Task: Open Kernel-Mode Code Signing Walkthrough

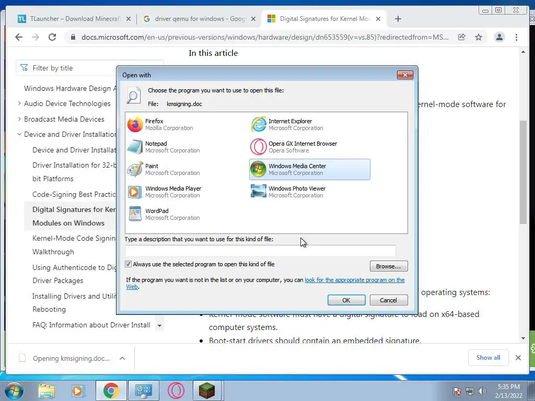Action: (74, 245)
